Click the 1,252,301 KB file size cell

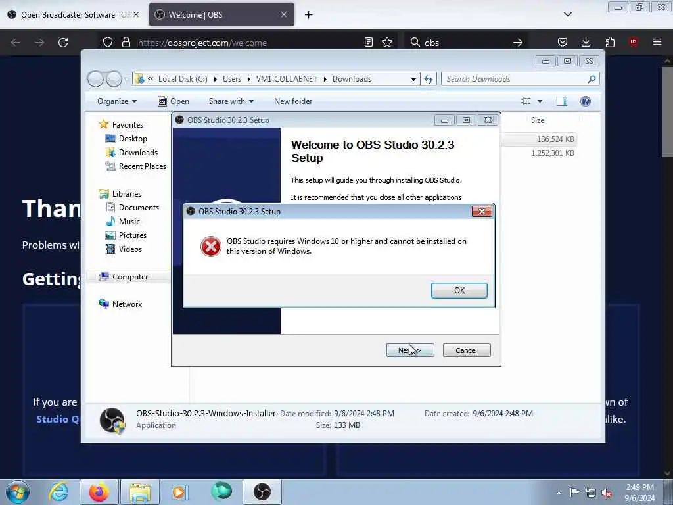click(552, 153)
